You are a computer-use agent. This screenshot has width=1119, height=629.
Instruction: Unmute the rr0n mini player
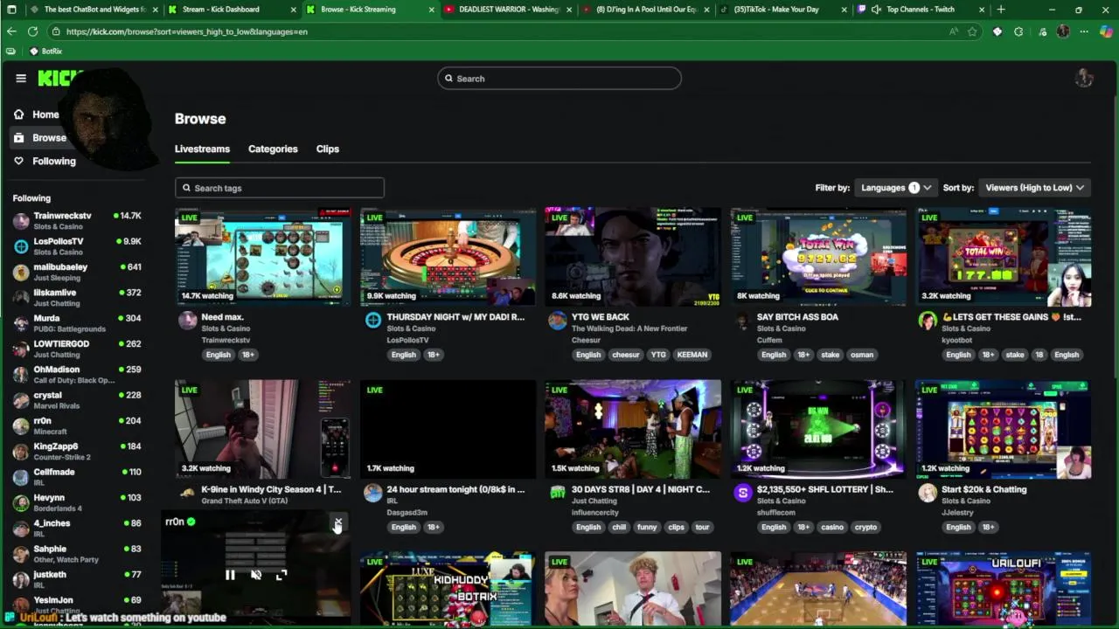pos(255,575)
